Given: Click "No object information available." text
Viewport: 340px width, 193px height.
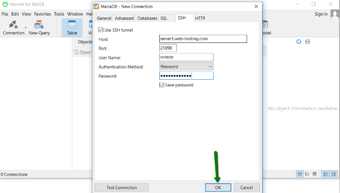Looking at the screenshot, I should coord(303,108).
